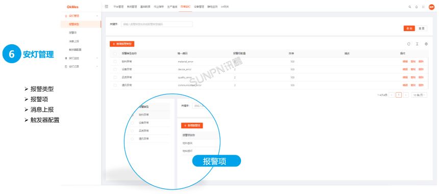
Task: Click the edit link in material_error row
Action: pos(405,62)
